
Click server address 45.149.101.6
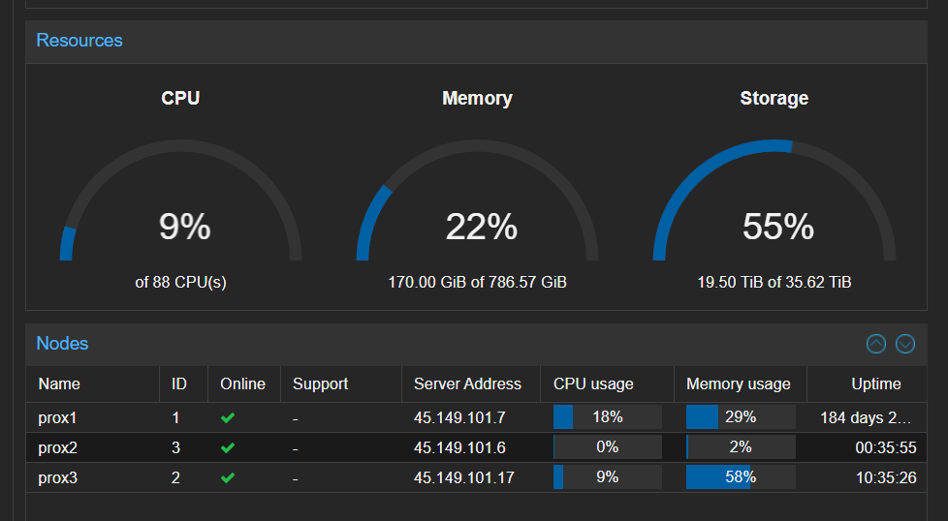[x=459, y=448]
